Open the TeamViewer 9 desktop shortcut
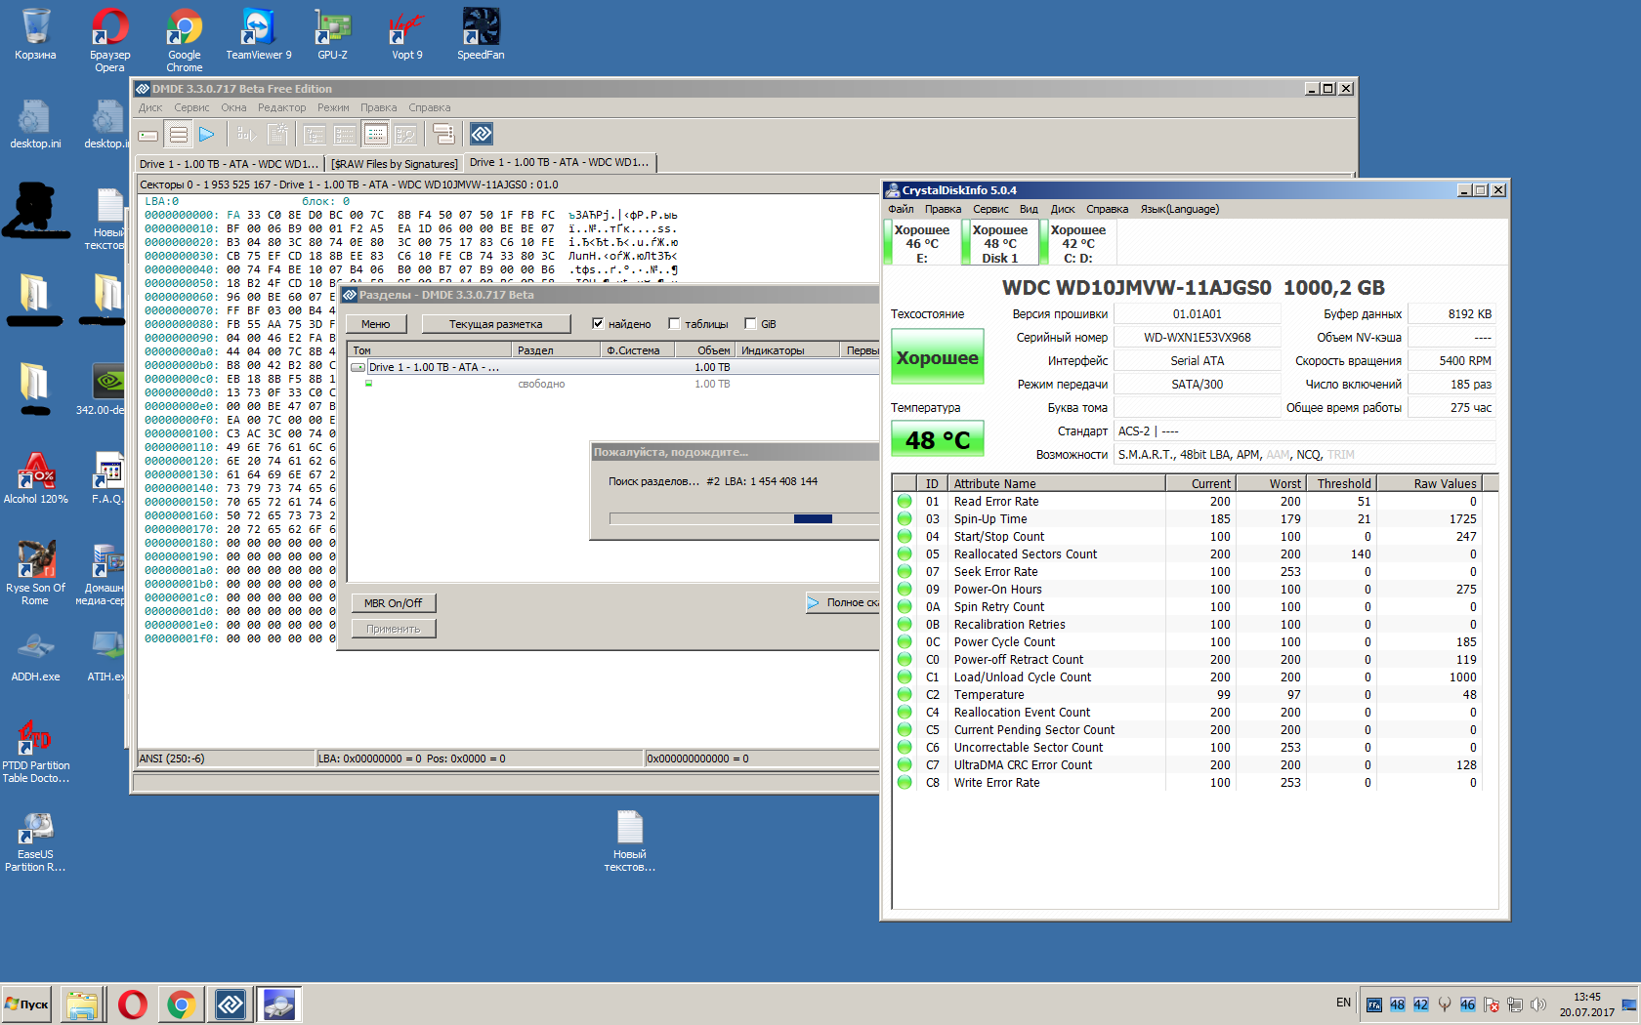The height and width of the screenshot is (1025, 1641). pos(259,34)
